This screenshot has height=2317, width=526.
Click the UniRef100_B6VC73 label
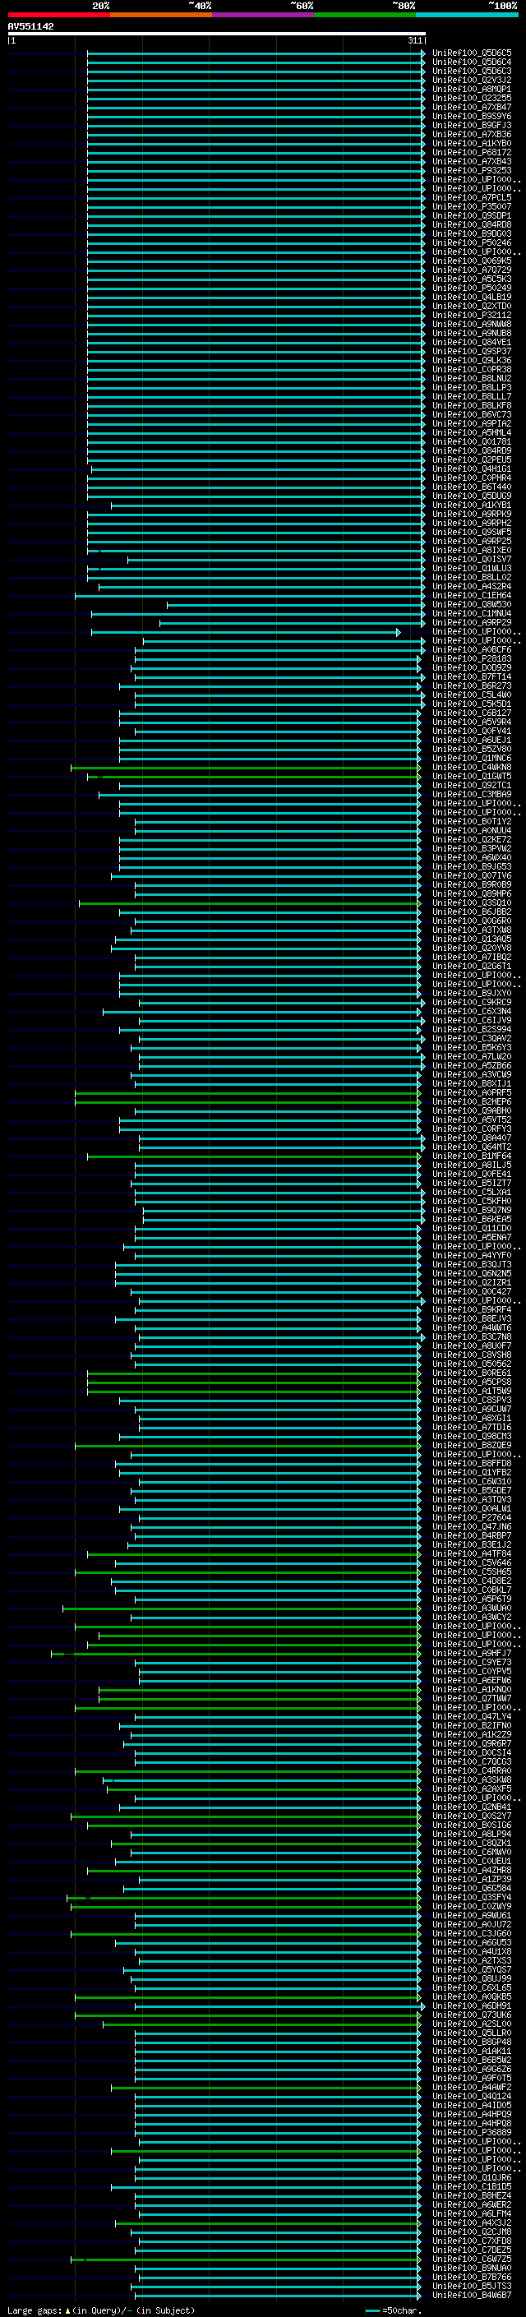[471, 414]
